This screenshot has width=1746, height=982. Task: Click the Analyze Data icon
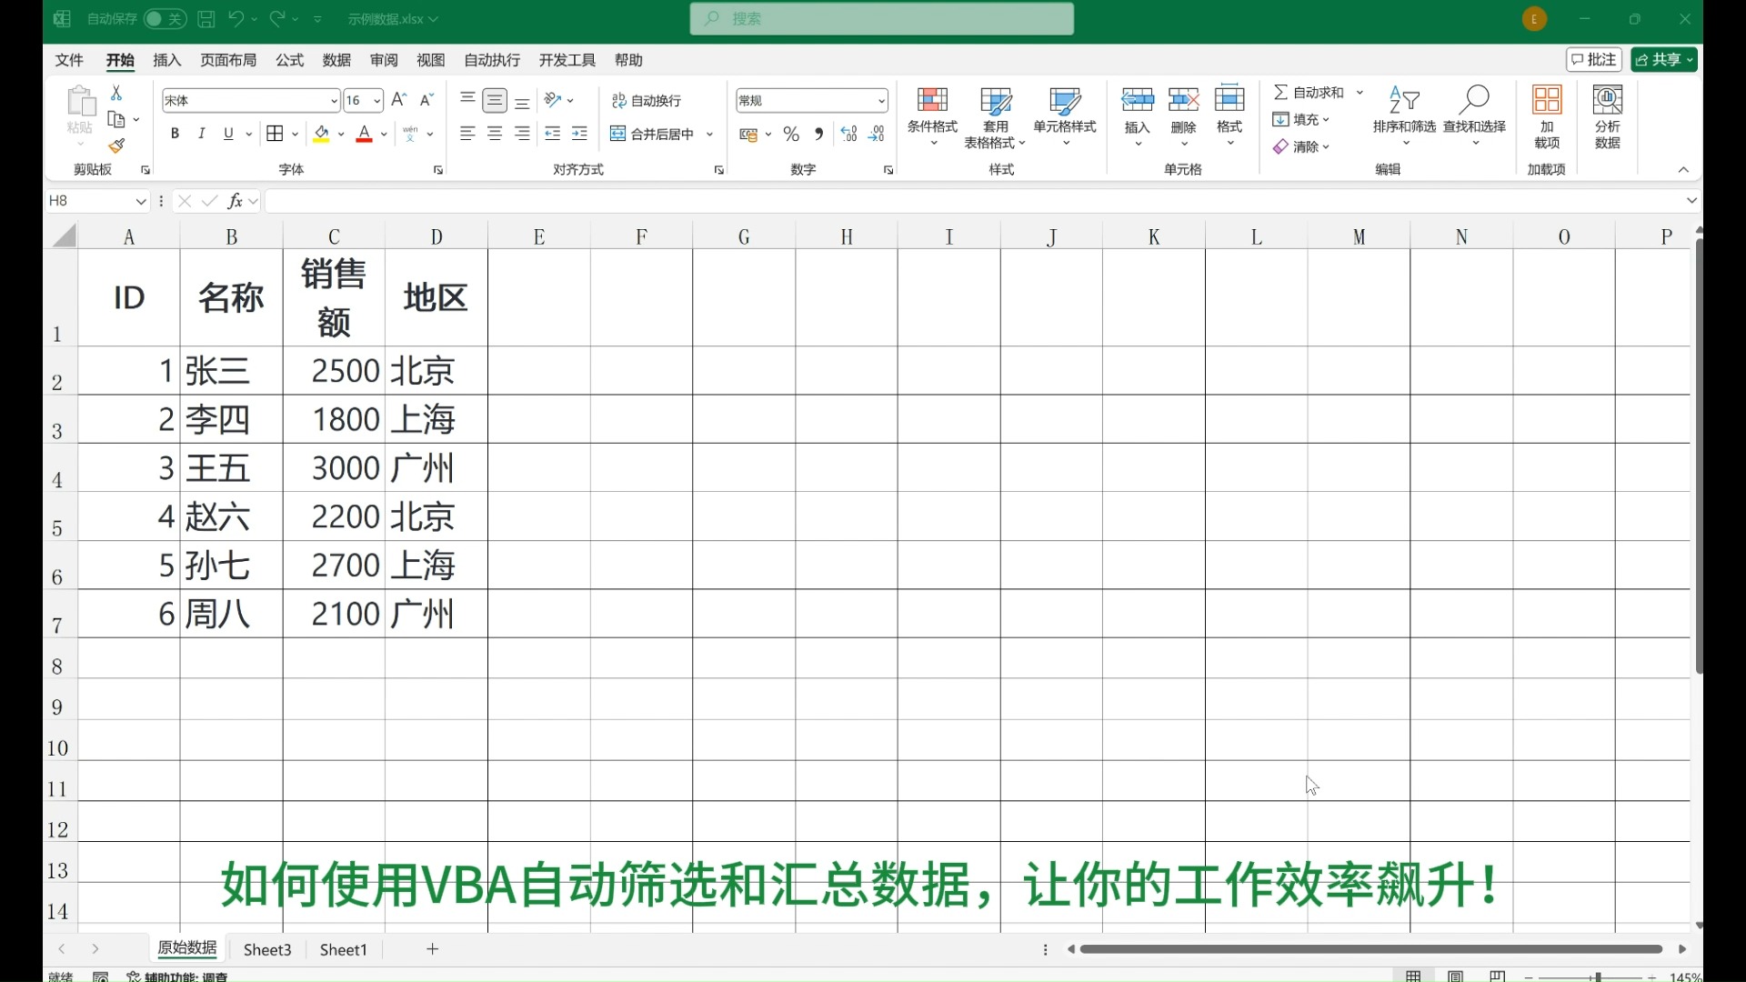pos(1607,100)
